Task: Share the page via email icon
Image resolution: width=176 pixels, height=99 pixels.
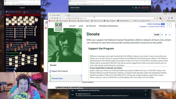Action: click(x=170, y=35)
